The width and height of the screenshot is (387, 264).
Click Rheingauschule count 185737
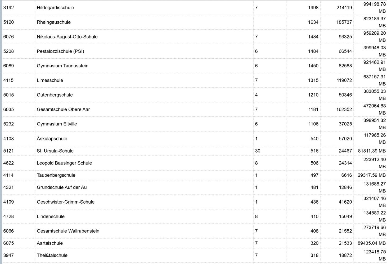pyautogui.click(x=344, y=22)
